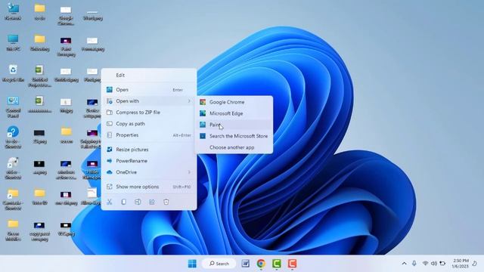Open the green Camtasia taskbar icon
Viewport: 484px width, 272px height.
point(277,264)
